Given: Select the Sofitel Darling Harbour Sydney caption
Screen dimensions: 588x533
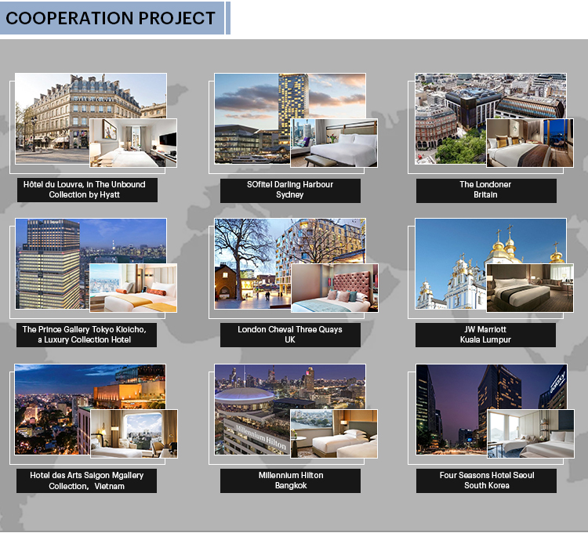Looking at the screenshot, I should click(290, 190).
